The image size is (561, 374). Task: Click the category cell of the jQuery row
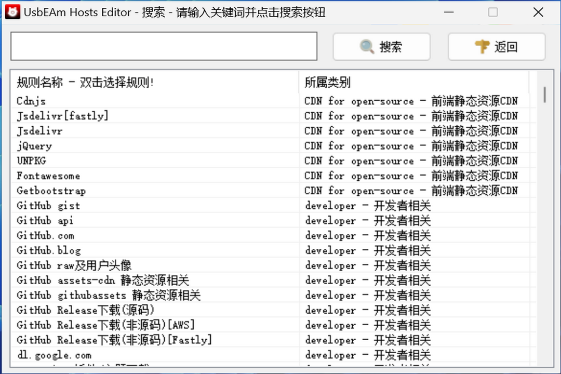click(x=413, y=146)
